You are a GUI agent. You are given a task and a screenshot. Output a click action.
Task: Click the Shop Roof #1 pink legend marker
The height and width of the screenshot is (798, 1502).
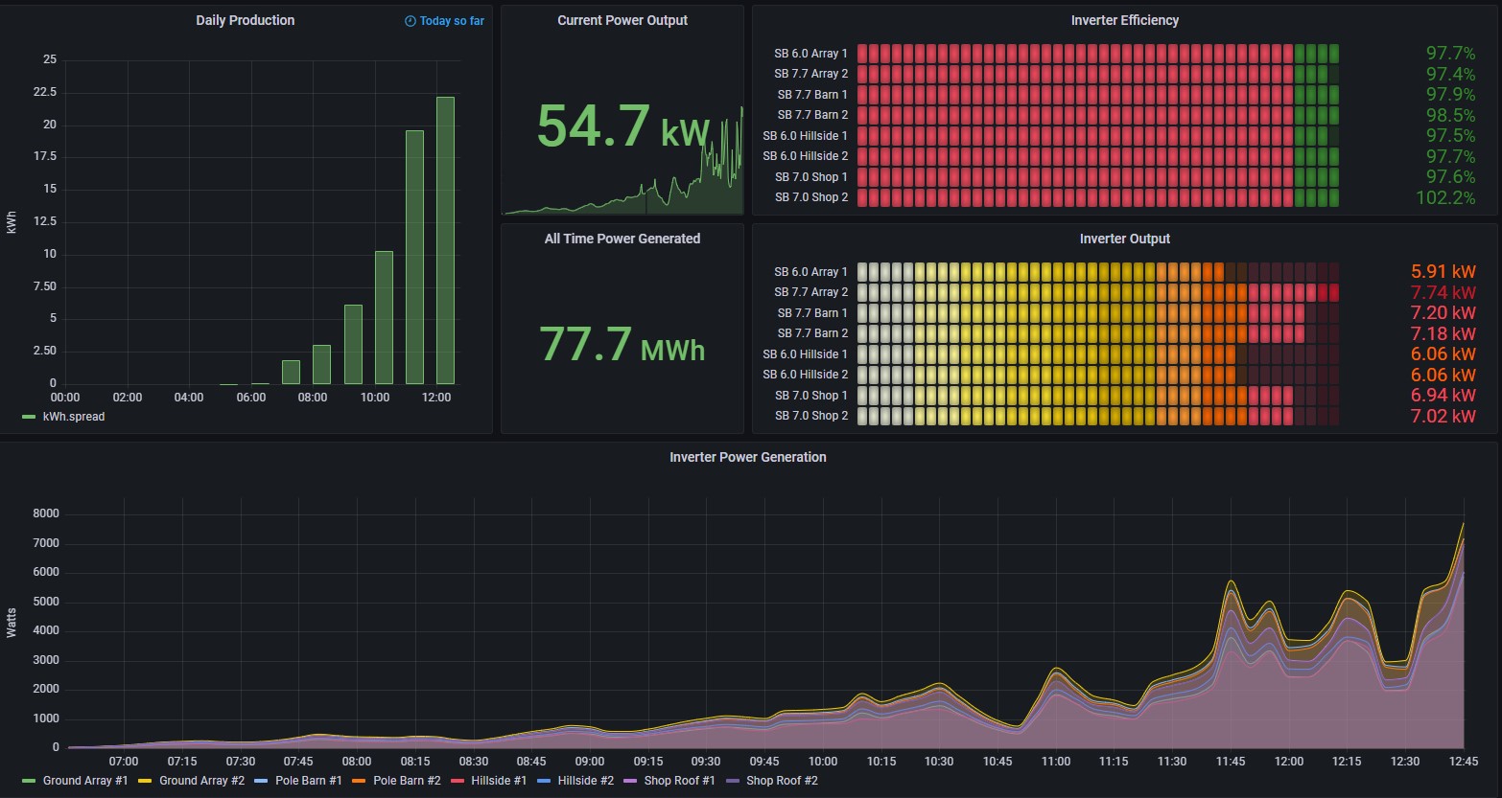630,781
